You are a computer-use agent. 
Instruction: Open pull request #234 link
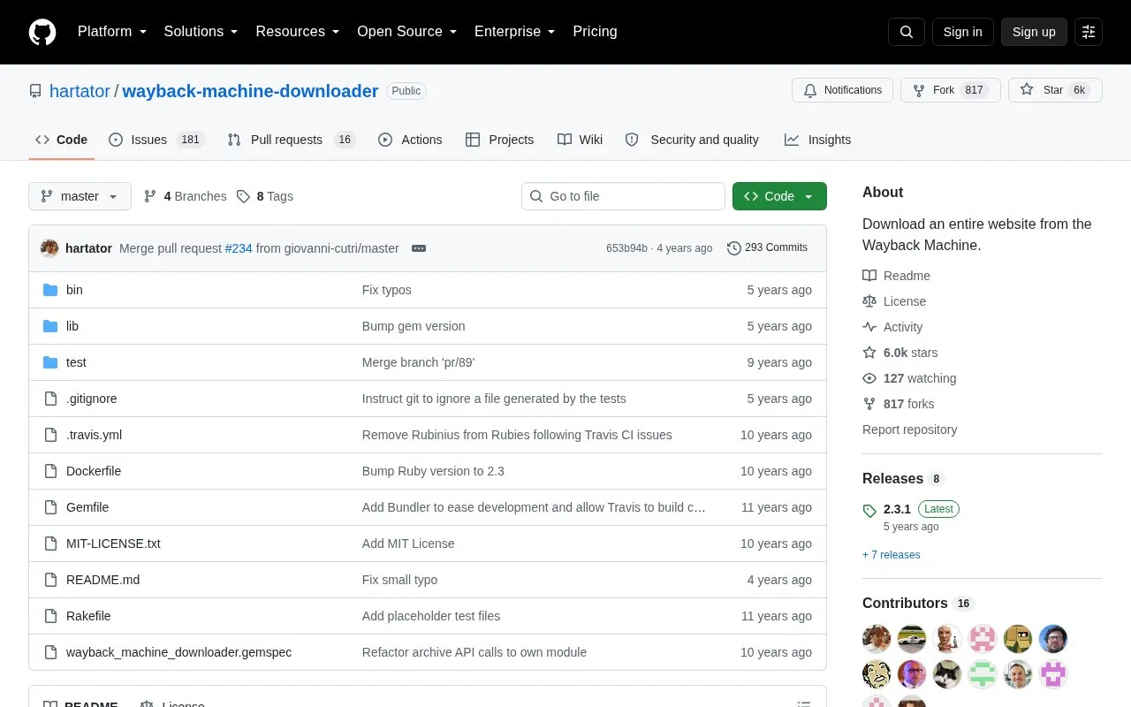tap(239, 248)
